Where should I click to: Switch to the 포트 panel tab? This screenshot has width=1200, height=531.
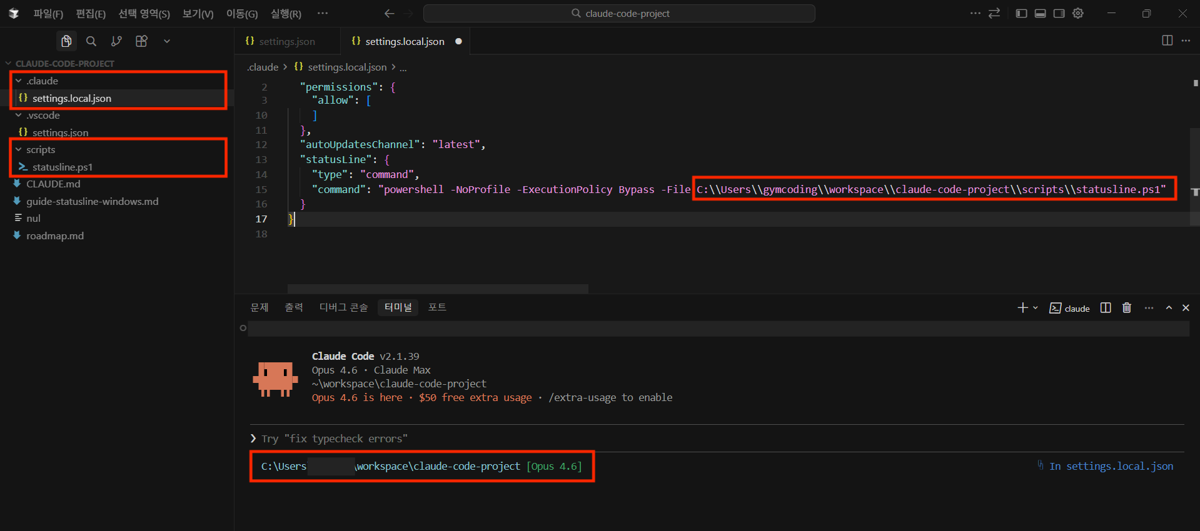[x=437, y=307]
